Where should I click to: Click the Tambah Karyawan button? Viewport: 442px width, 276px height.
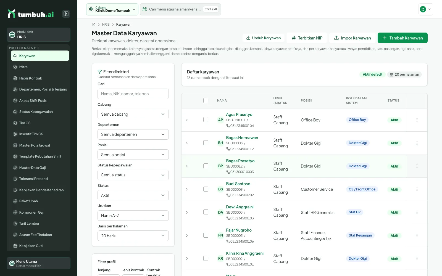point(402,38)
